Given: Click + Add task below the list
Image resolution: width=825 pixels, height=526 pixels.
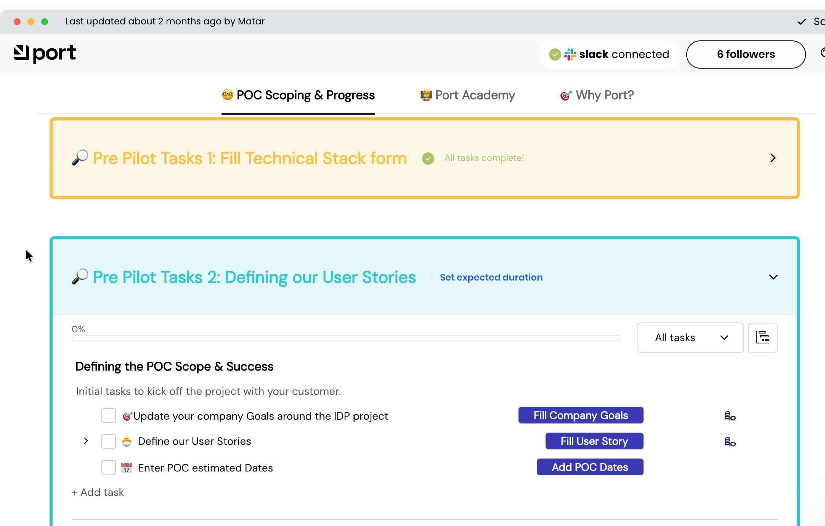Looking at the screenshot, I should pos(98,492).
